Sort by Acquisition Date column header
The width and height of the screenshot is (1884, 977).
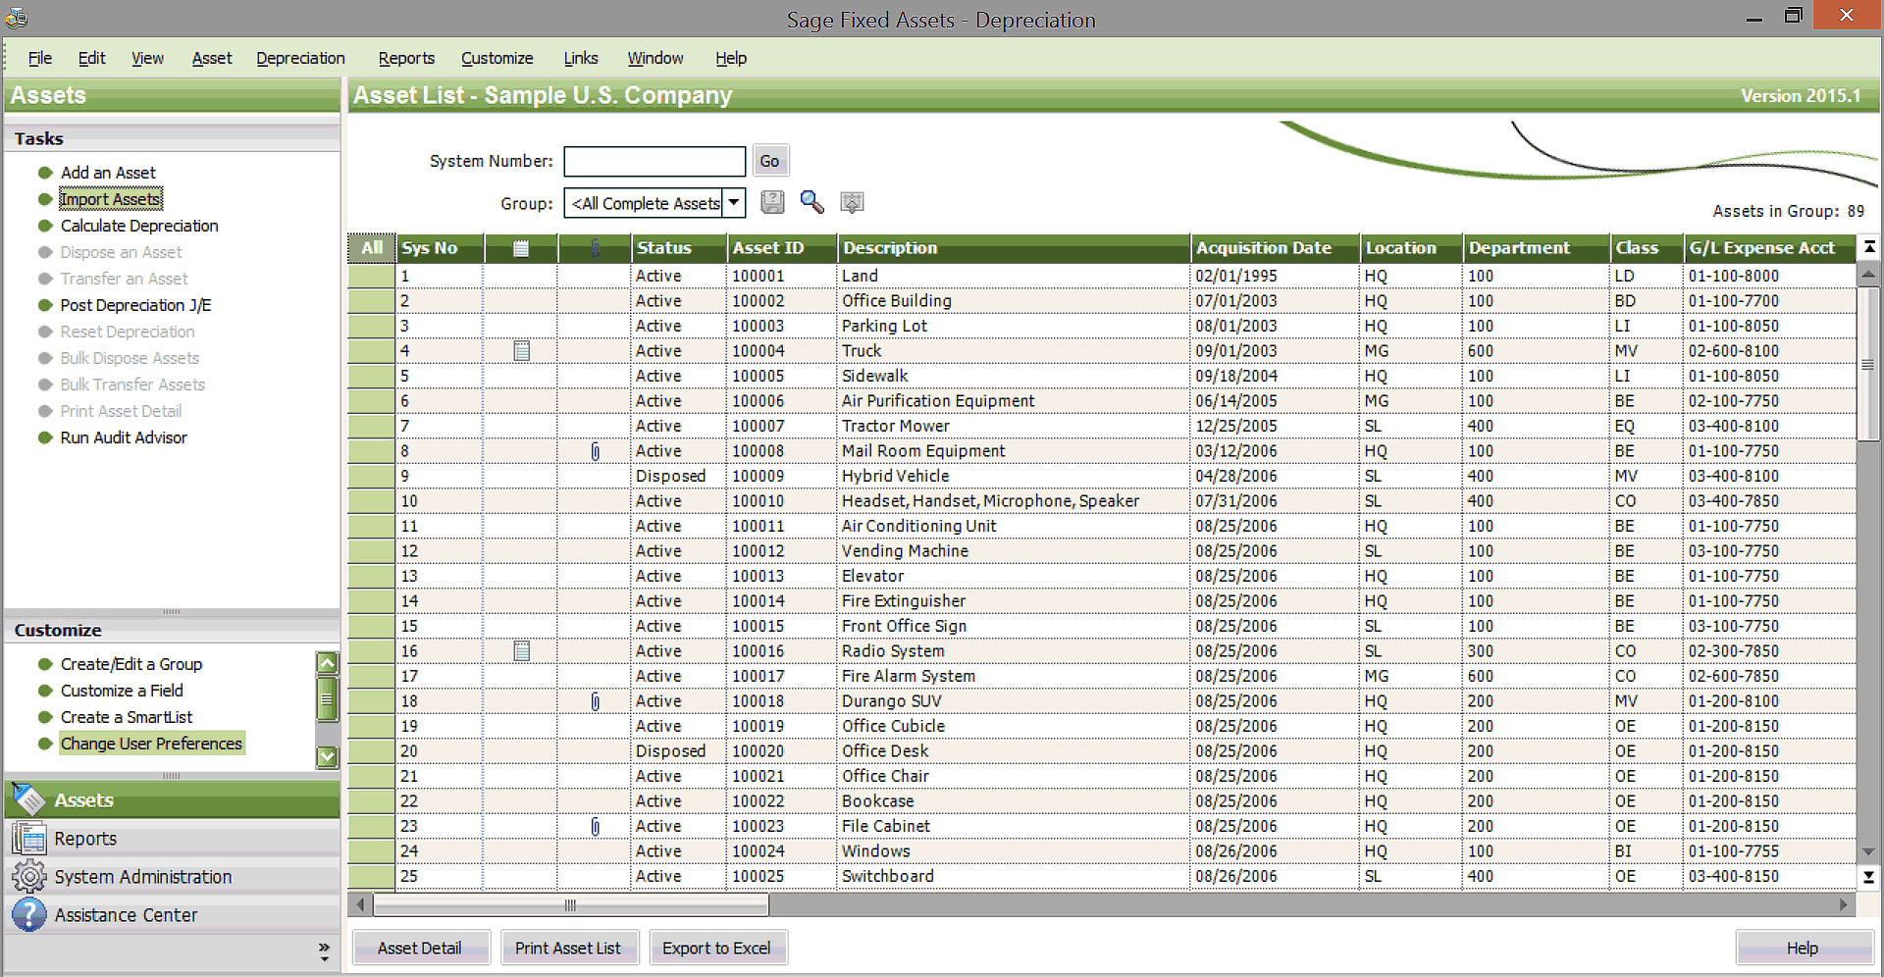[x=1276, y=248]
